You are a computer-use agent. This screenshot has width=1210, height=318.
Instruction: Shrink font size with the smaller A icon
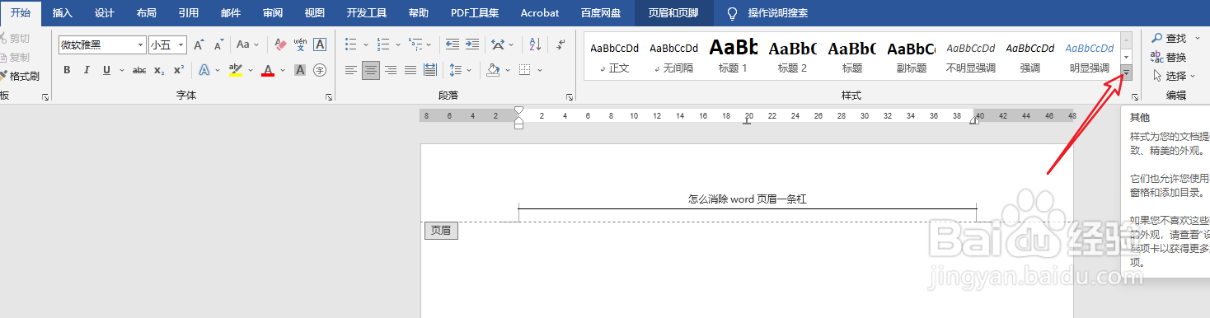[218, 44]
